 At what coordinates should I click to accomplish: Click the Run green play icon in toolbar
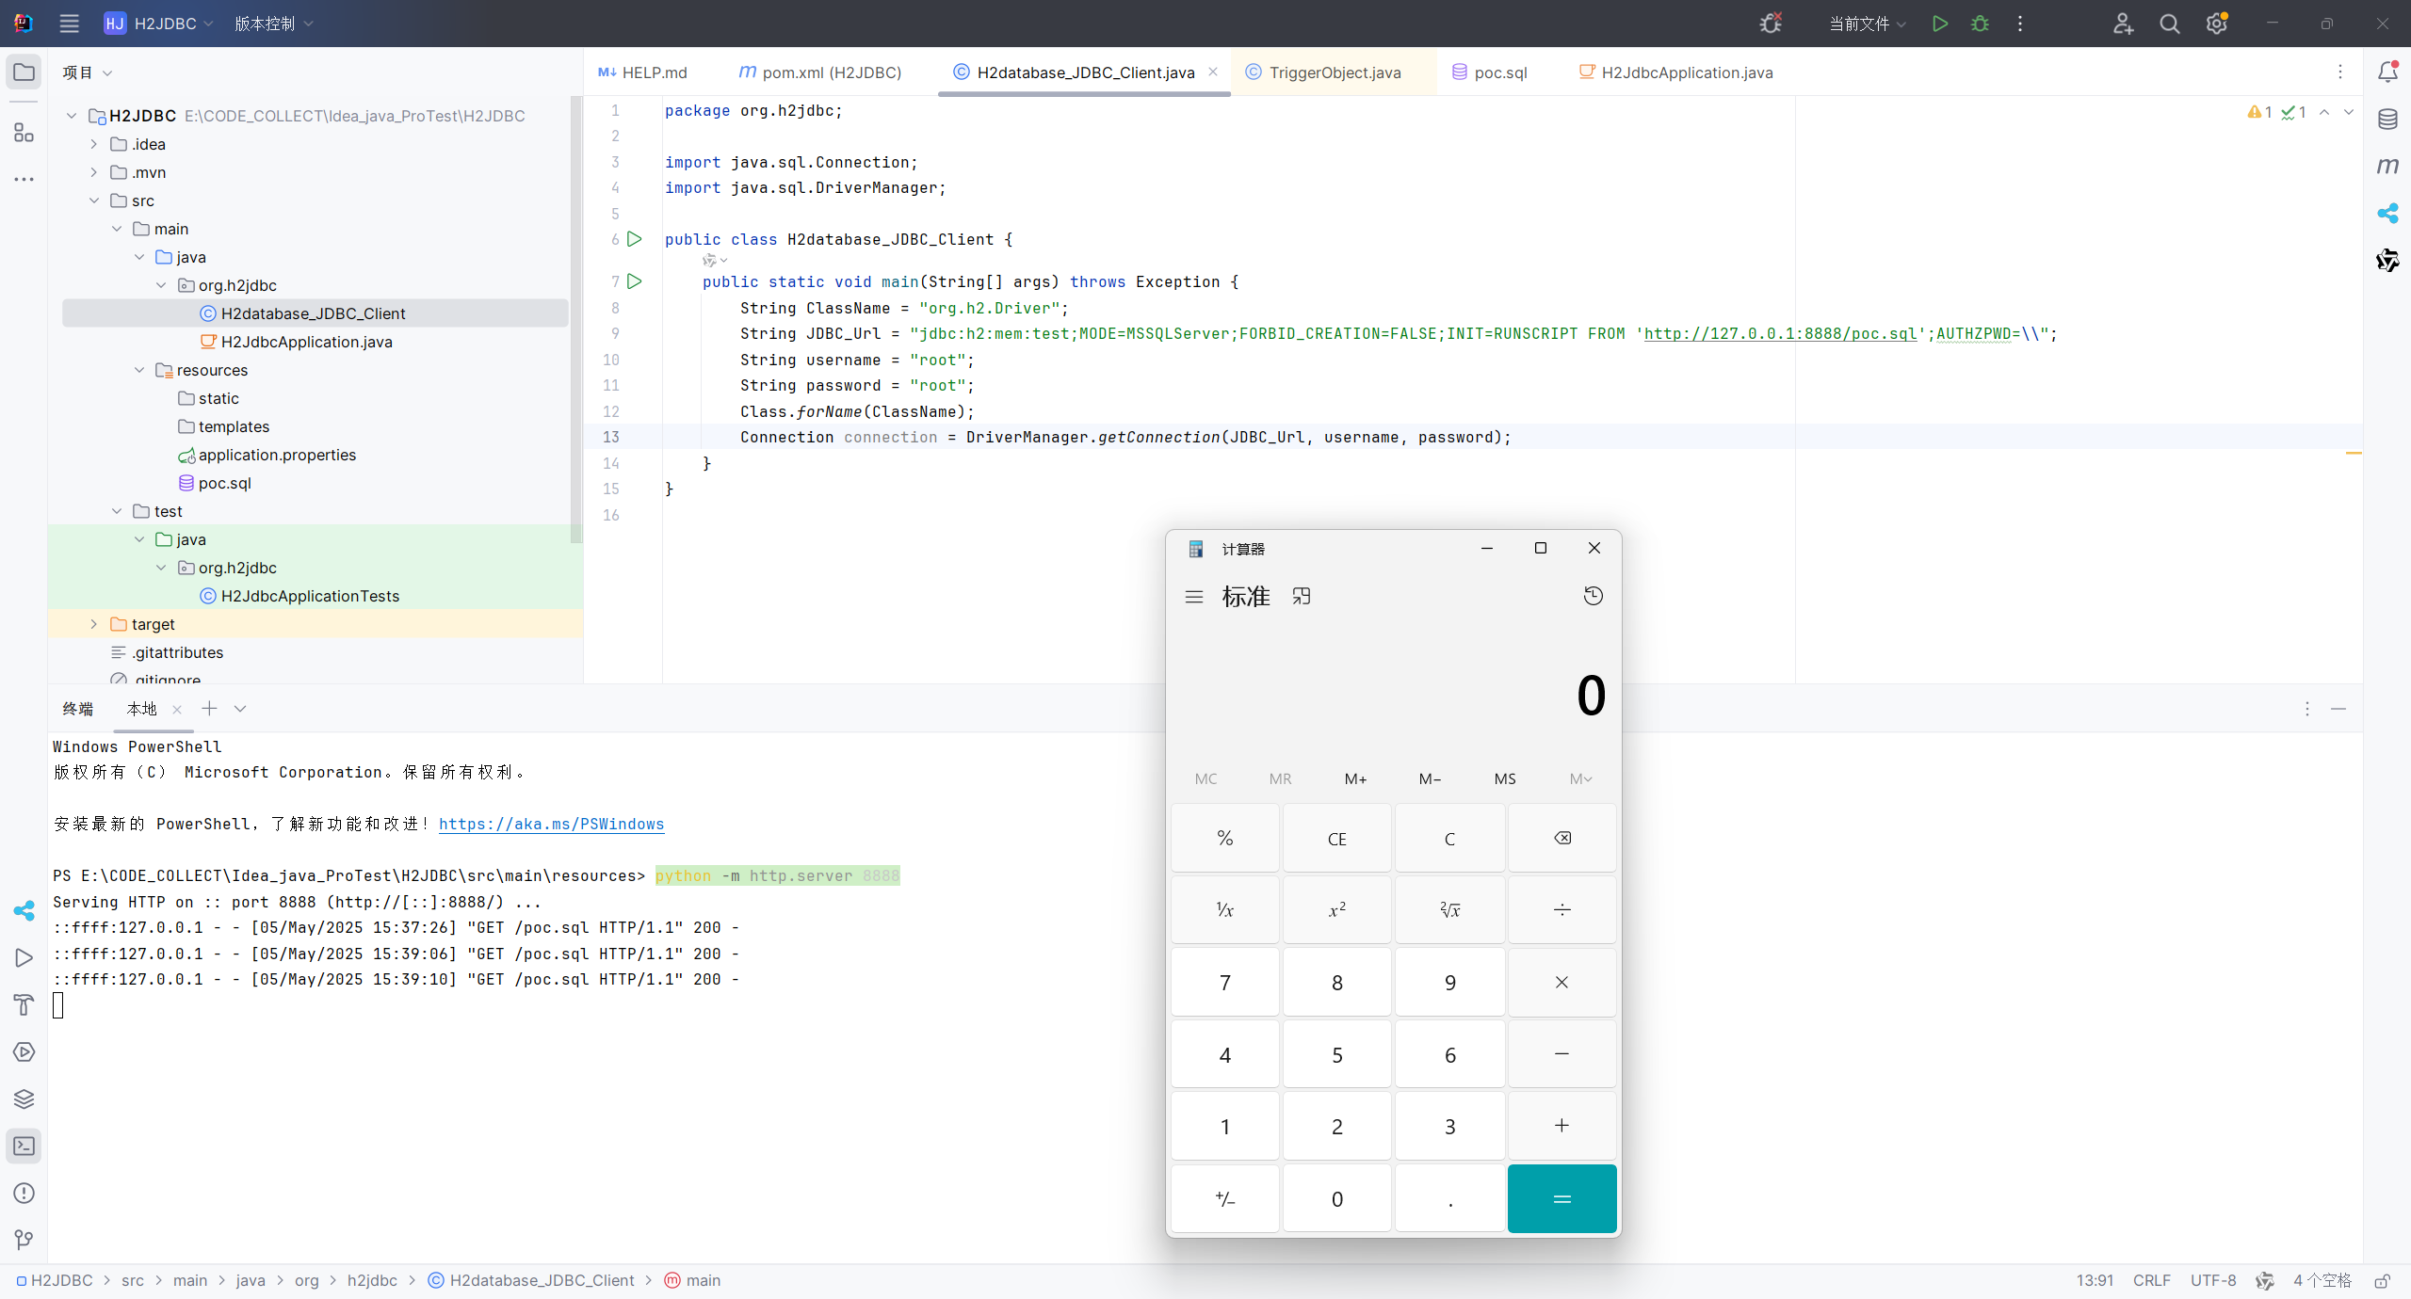[1939, 24]
